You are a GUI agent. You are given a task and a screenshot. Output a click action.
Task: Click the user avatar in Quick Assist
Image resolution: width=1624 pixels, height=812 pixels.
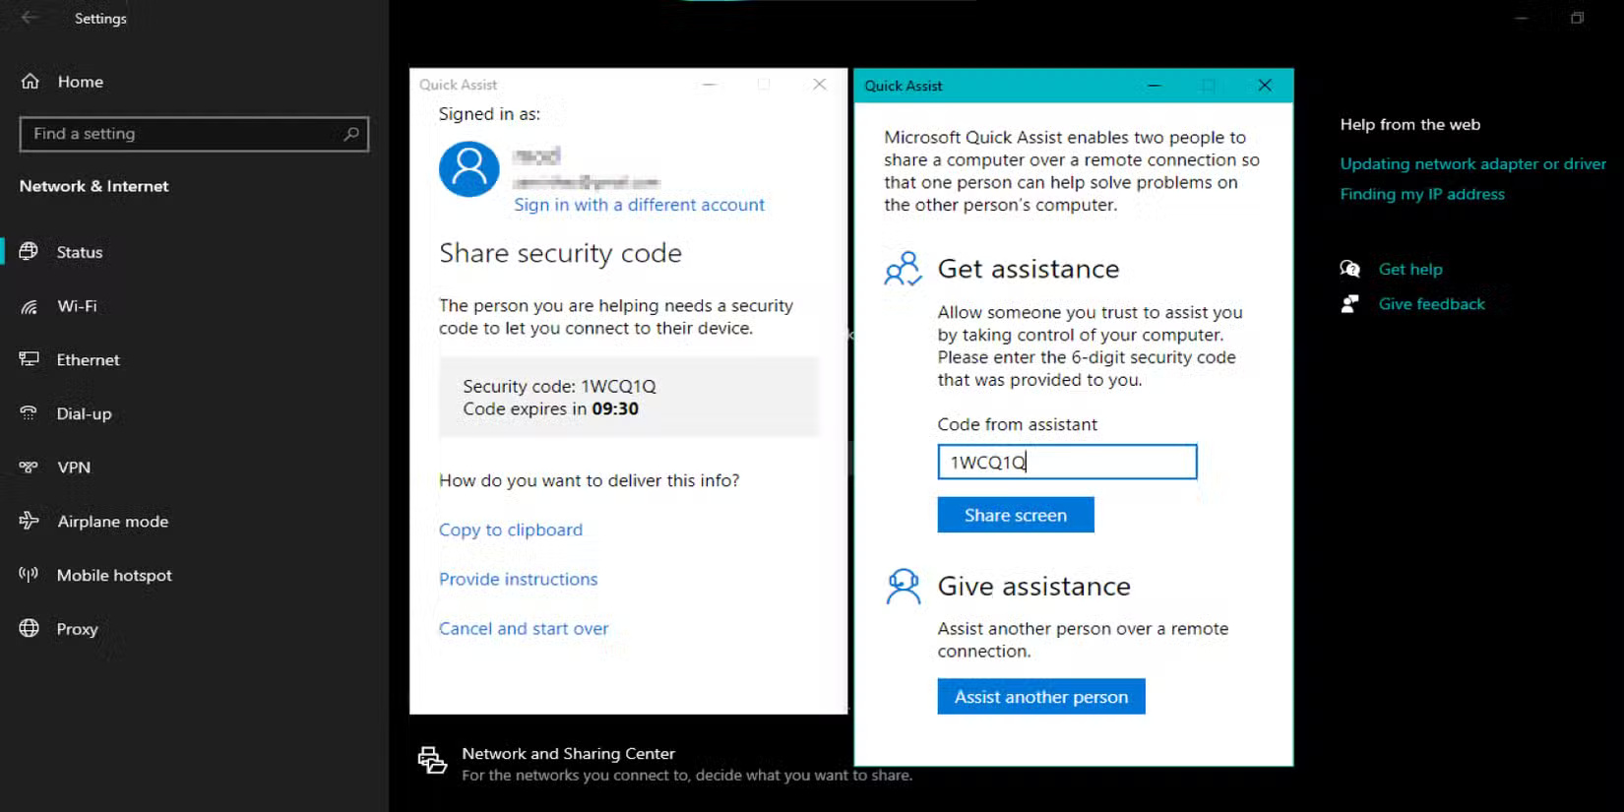pyautogui.click(x=468, y=168)
